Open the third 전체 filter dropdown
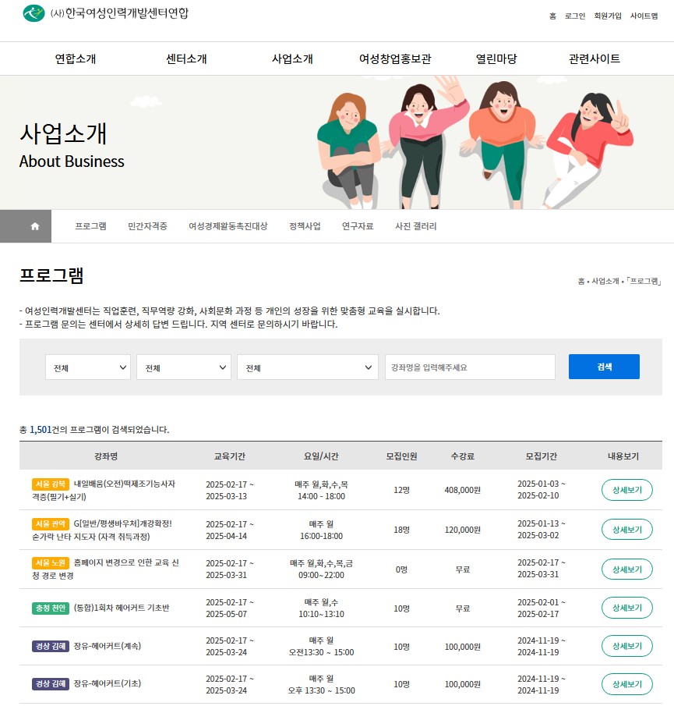Screen dimensions: 674x706 [x=307, y=367]
